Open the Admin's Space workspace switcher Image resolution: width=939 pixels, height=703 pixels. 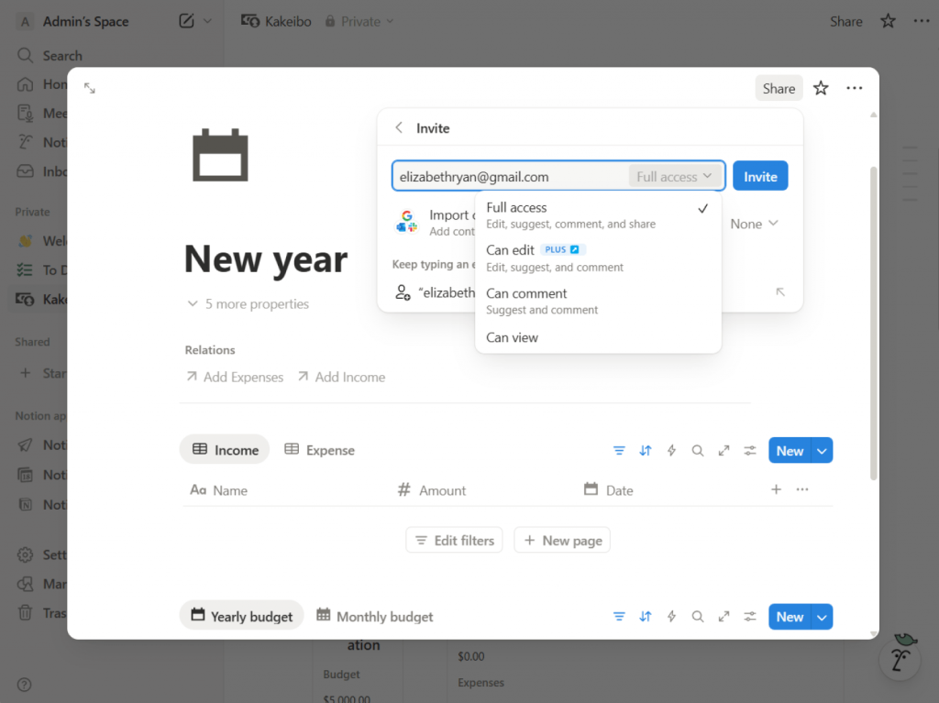(74, 22)
